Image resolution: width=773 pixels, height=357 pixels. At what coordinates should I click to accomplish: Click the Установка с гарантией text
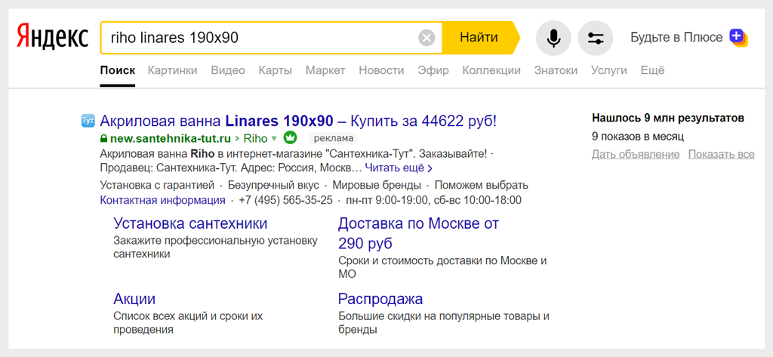(157, 186)
